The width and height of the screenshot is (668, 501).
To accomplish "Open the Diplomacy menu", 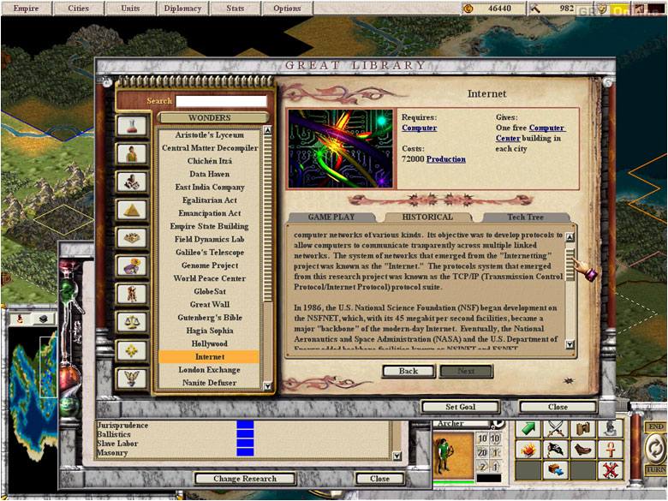I will click(184, 9).
